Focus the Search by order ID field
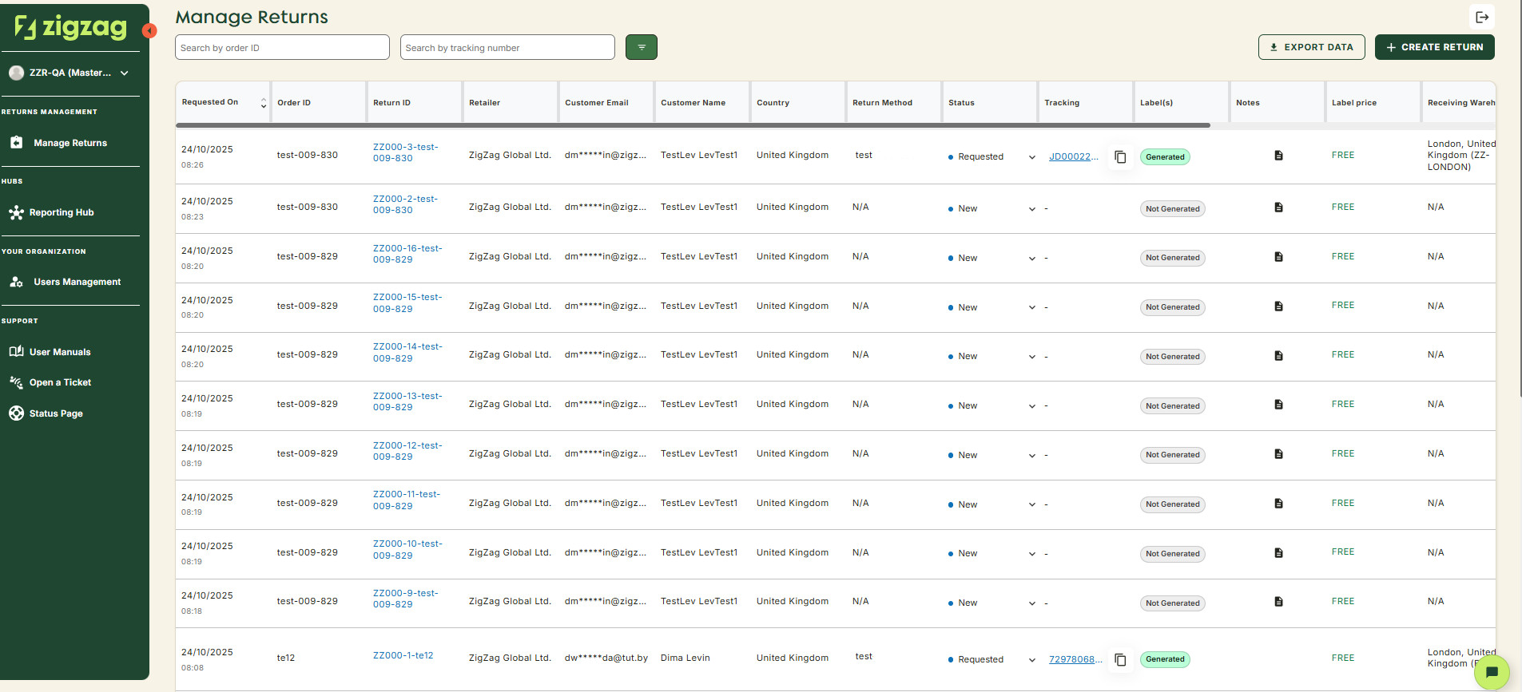This screenshot has width=1522, height=692. pyautogui.click(x=282, y=48)
